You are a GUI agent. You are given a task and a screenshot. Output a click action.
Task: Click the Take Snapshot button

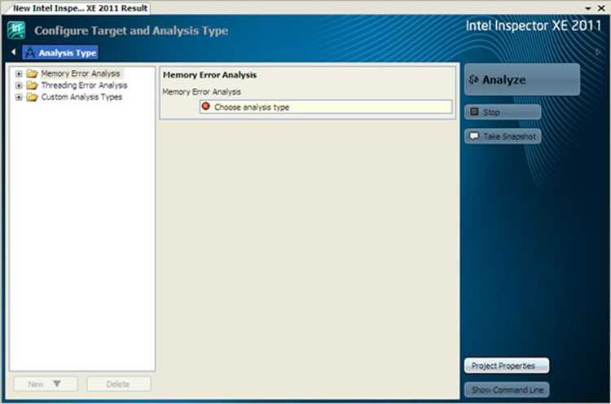(503, 136)
